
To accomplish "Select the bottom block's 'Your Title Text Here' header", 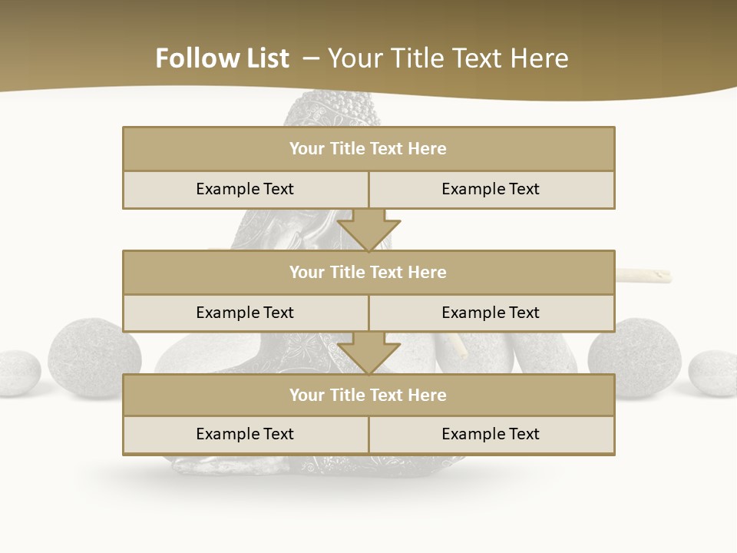I will click(x=368, y=396).
